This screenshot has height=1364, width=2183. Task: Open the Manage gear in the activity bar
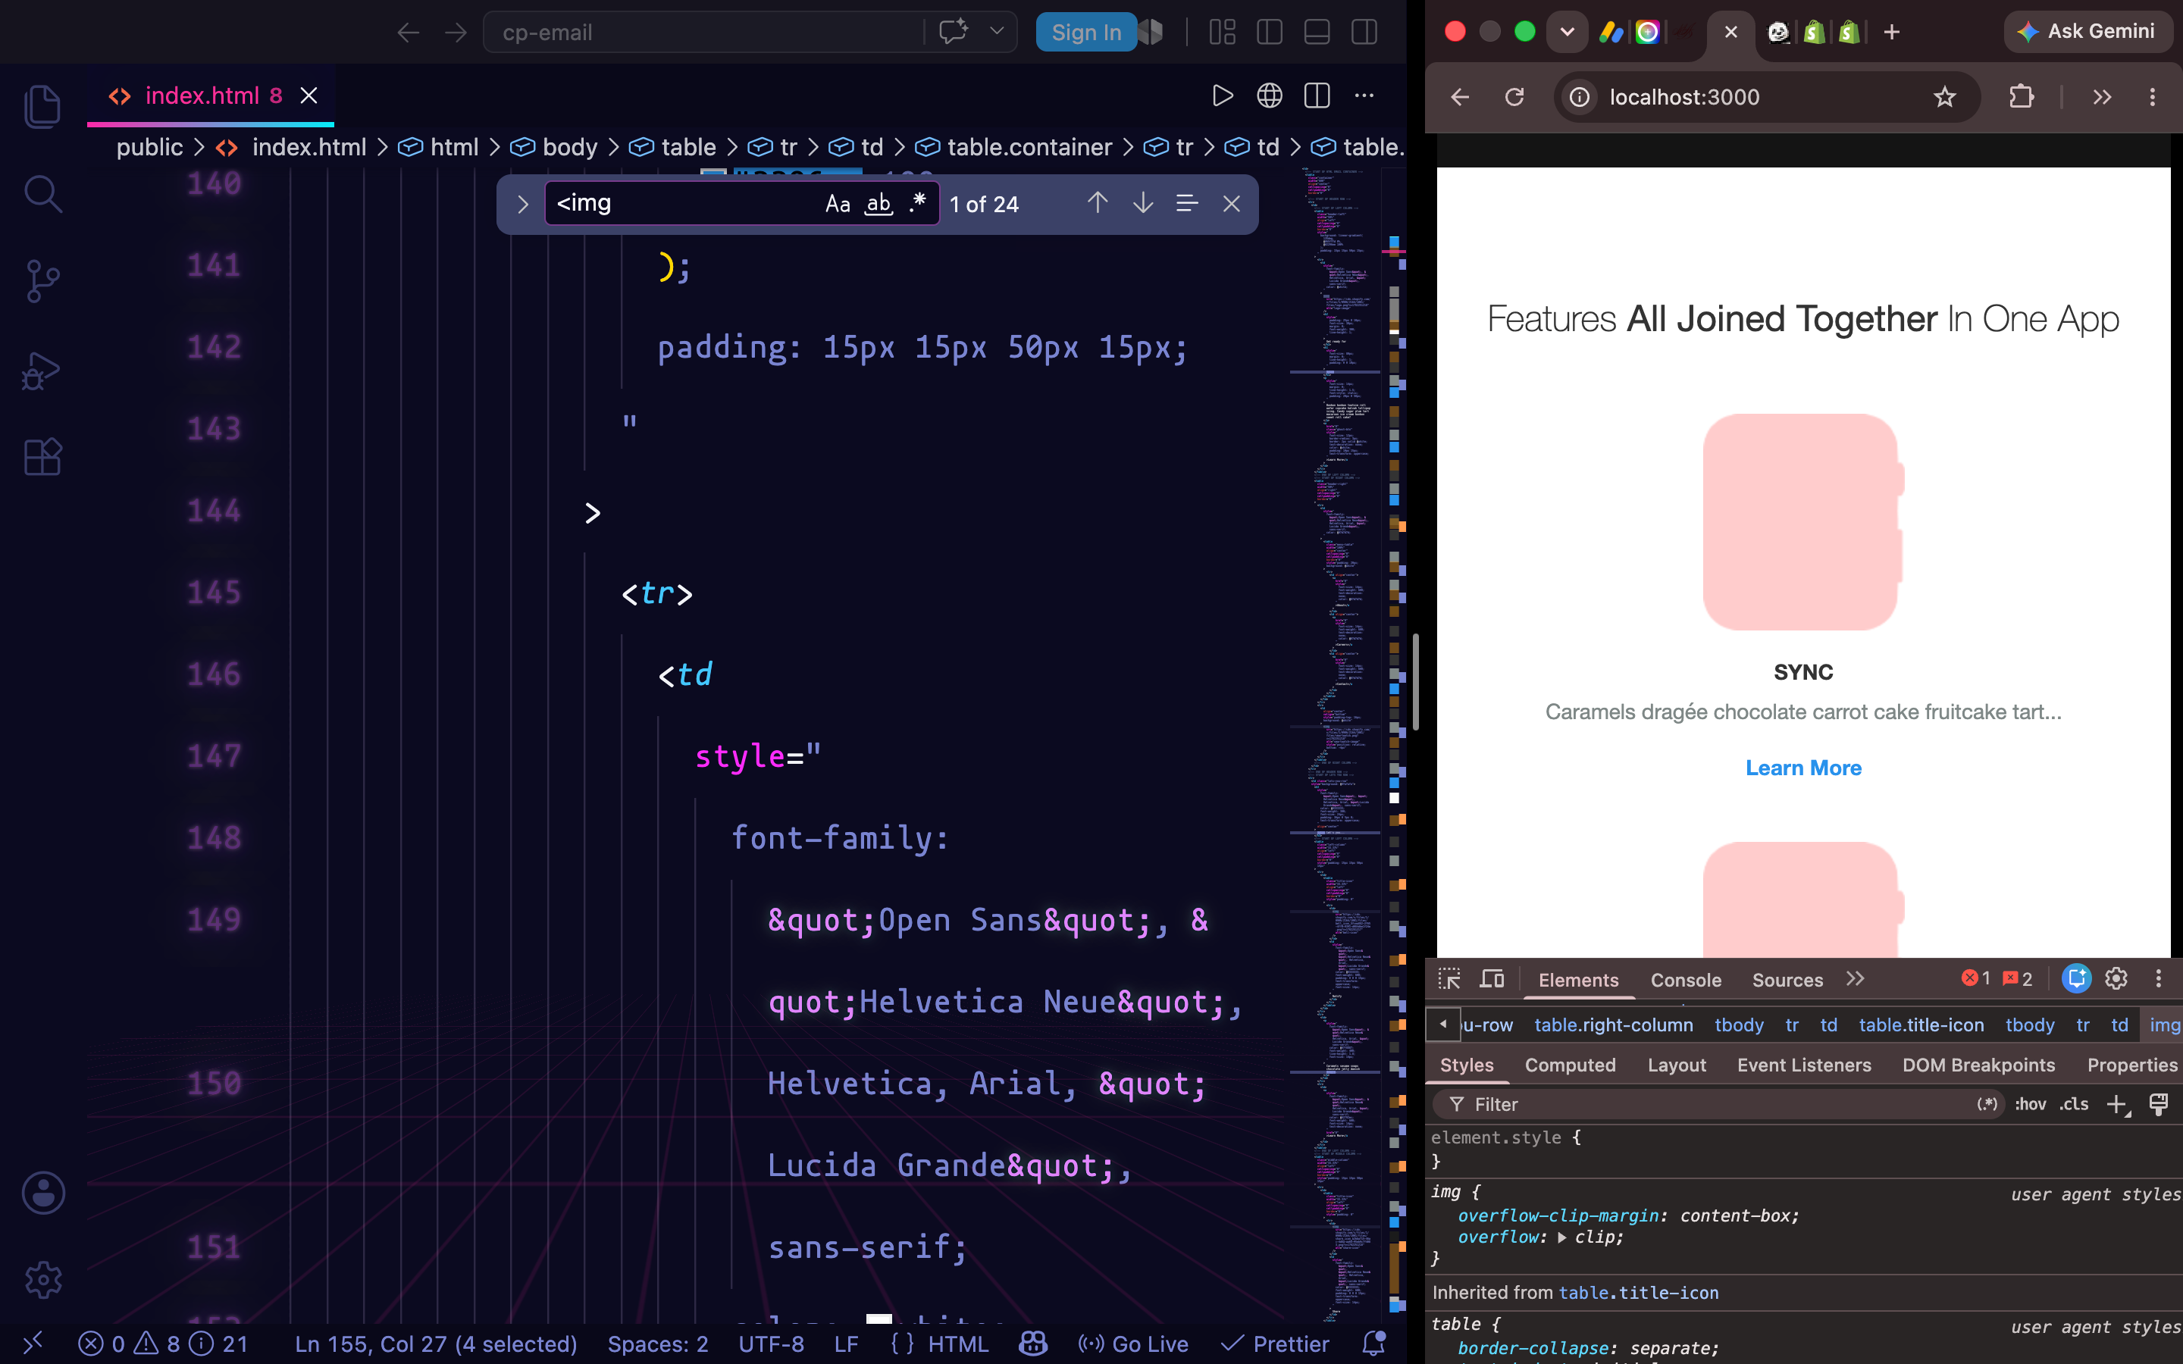tap(42, 1279)
